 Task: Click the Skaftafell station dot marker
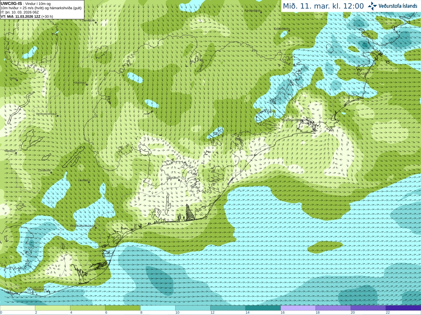[x=179, y=180]
